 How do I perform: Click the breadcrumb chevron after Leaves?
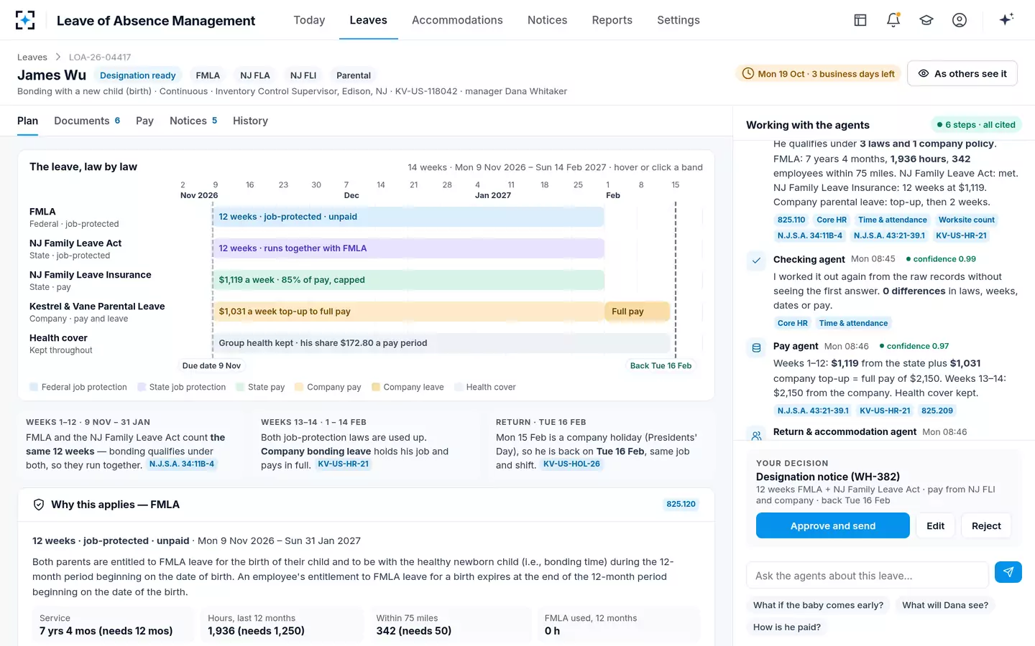click(58, 57)
